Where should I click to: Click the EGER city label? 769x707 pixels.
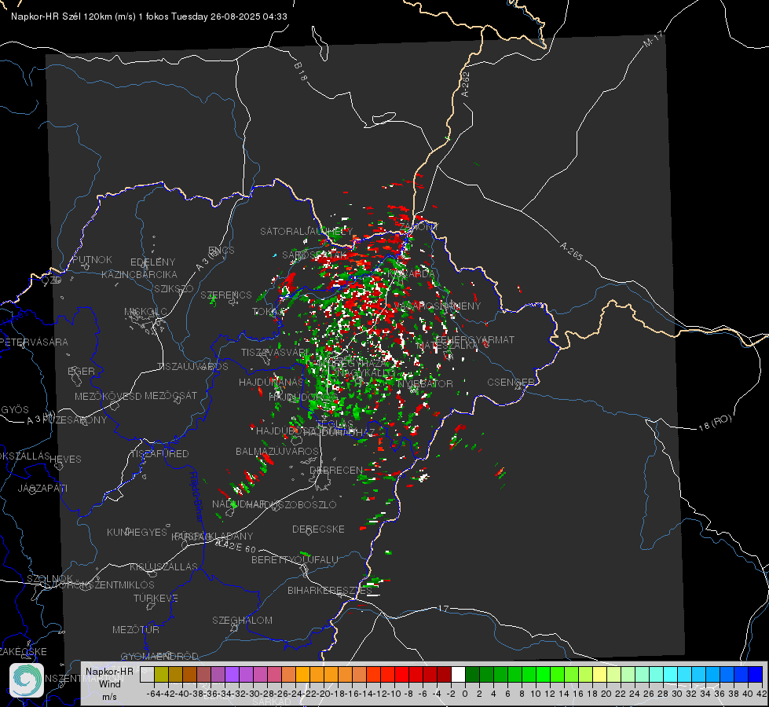point(82,371)
